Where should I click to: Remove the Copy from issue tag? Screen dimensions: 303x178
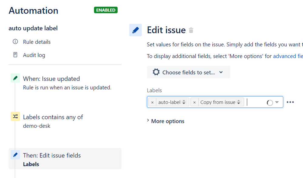coord(195,102)
